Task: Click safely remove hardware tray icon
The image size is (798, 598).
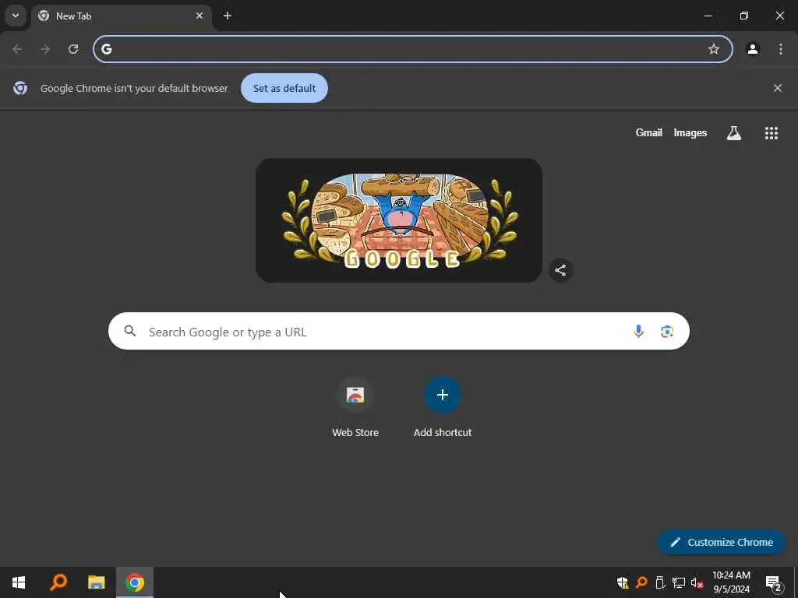Action: pyautogui.click(x=660, y=582)
